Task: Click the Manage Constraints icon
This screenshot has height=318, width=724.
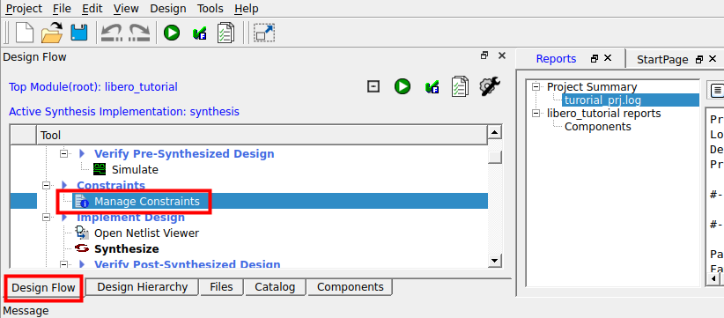Action: tap(83, 201)
